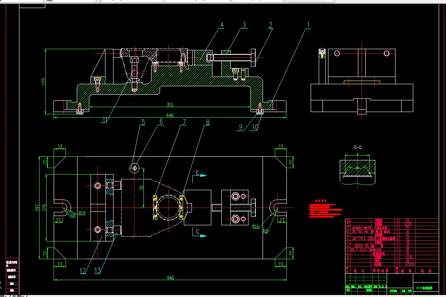Image resolution: width=446 pixels, height=297 pixels.
Task: Click the 23 chamfer dimension at bottom-right corner
Action: tap(281, 264)
